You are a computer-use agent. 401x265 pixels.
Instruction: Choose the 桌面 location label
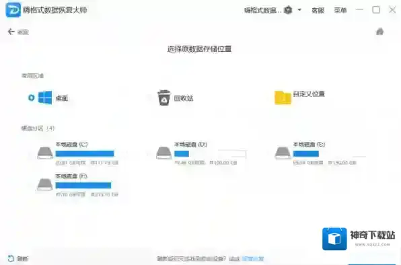(x=62, y=98)
